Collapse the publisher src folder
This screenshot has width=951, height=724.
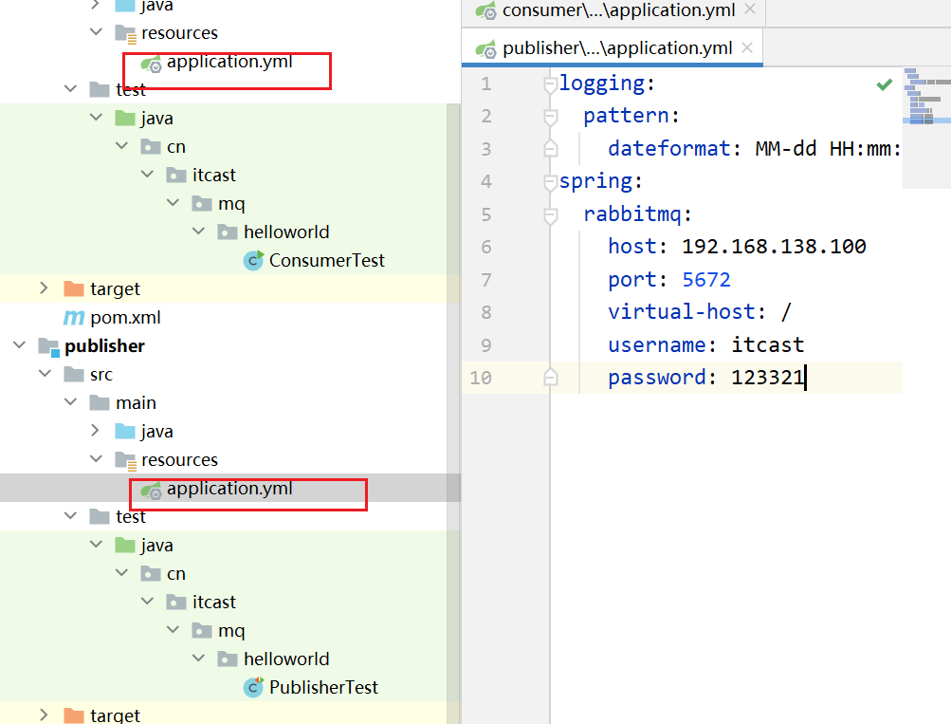pyautogui.click(x=45, y=373)
